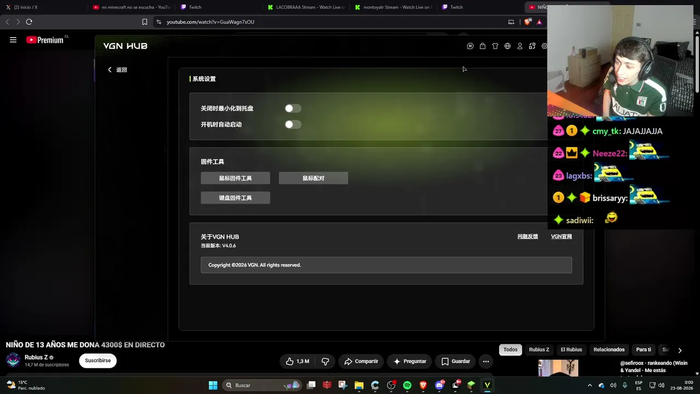The height and width of the screenshot is (394, 700).
Task: Show more filter chips with right arrow
Action: click(x=680, y=350)
